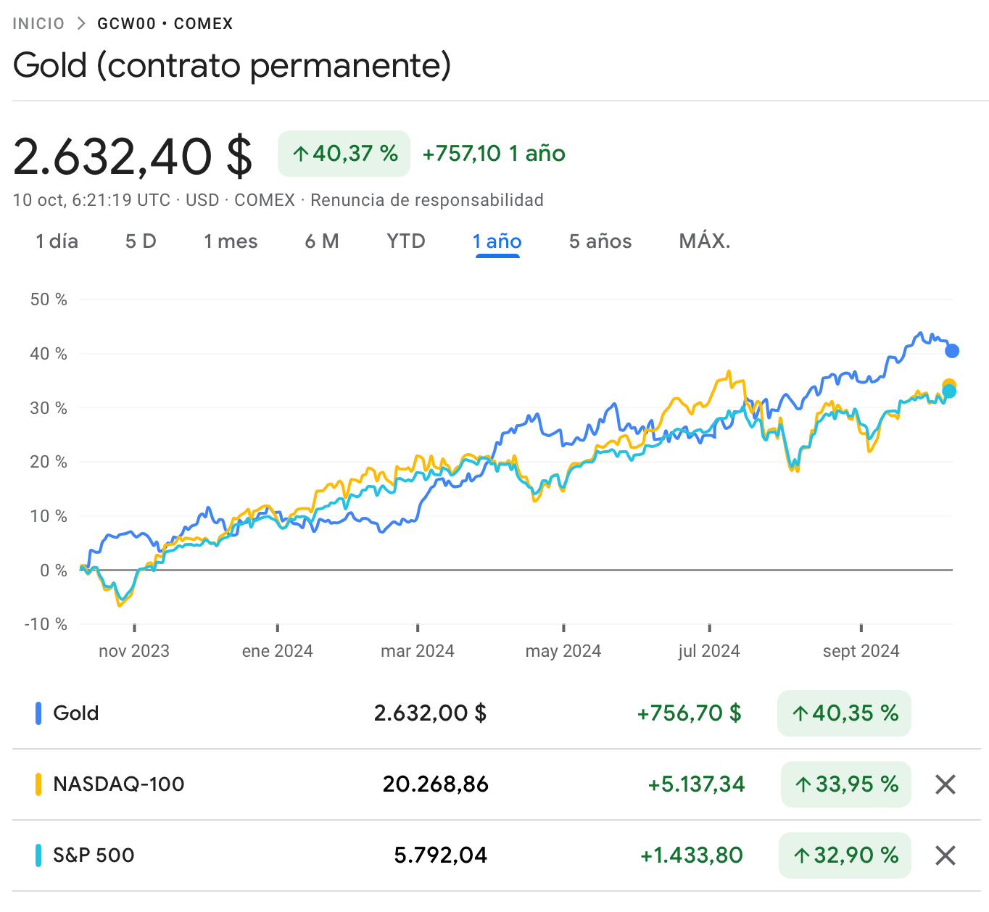Click the NASDAQ-100 33,95 % badge
Image resolution: width=989 pixels, height=912 pixels.
point(845,784)
